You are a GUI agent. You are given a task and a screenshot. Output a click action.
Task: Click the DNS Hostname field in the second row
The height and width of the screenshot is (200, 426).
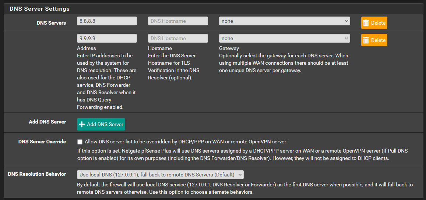click(x=178, y=39)
